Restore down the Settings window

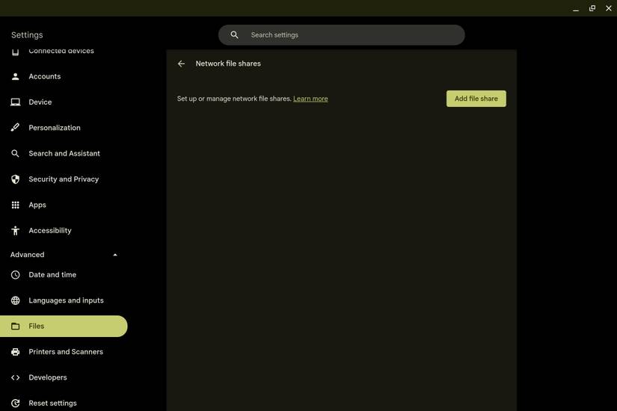(x=592, y=8)
